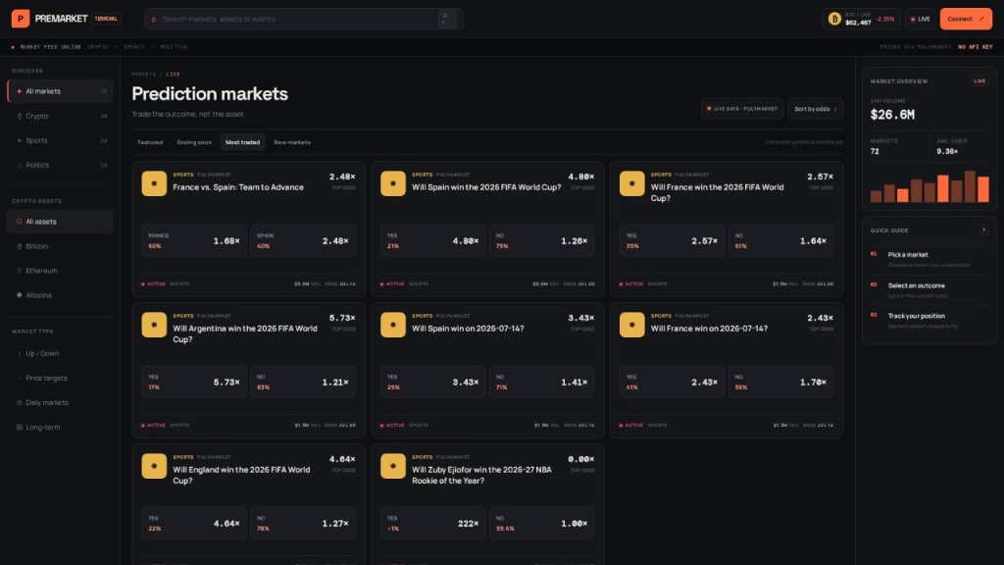1004x565 pixels.
Task: Pick Yes 222x on Zuby Ejiofor market
Action: click(432, 524)
